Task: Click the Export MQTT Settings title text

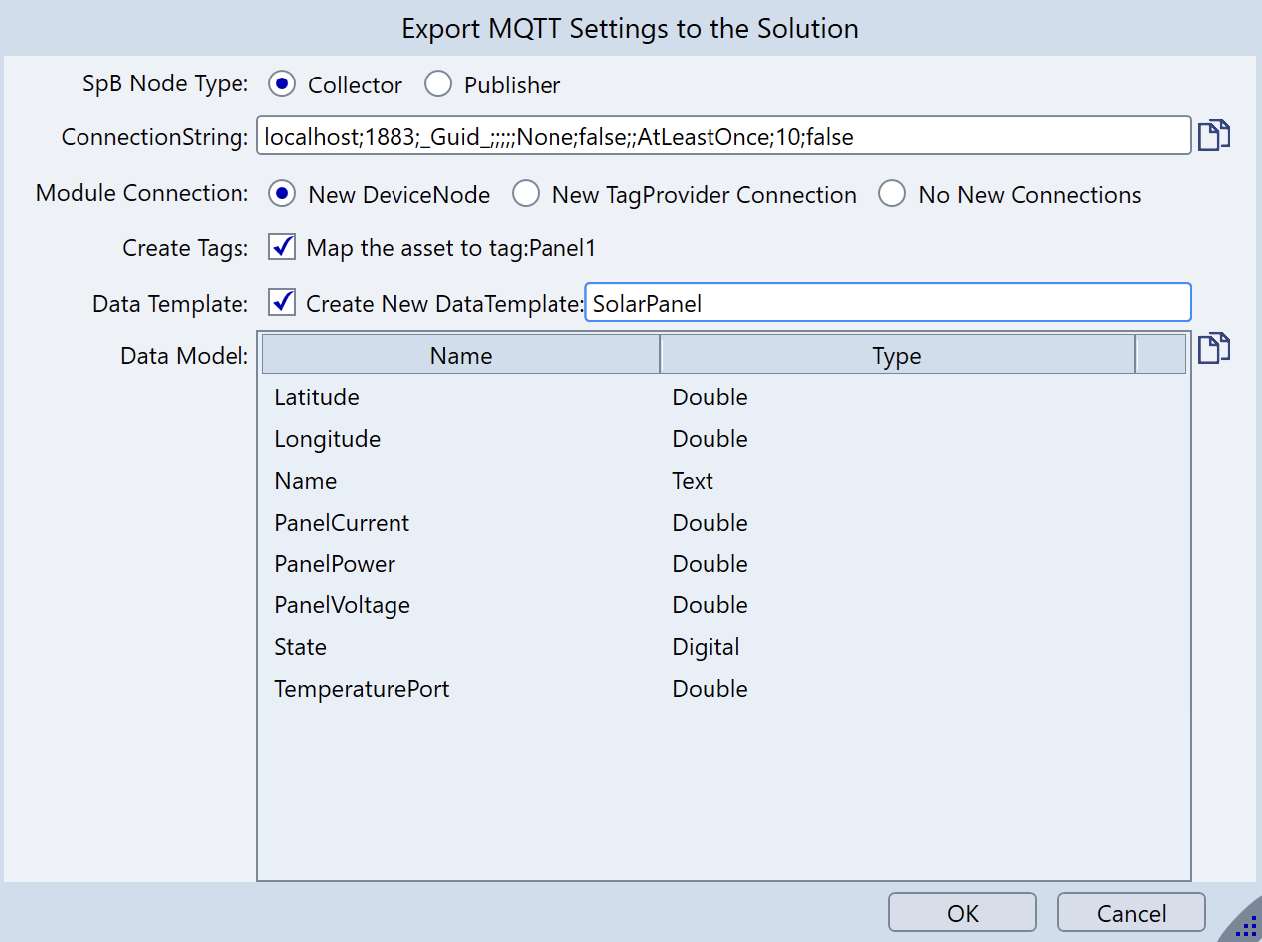Action: pos(630,28)
